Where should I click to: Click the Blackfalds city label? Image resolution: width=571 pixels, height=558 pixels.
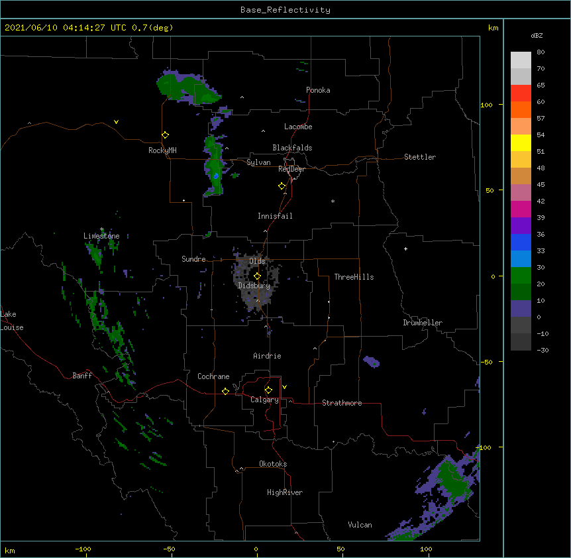pyautogui.click(x=292, y=148)
